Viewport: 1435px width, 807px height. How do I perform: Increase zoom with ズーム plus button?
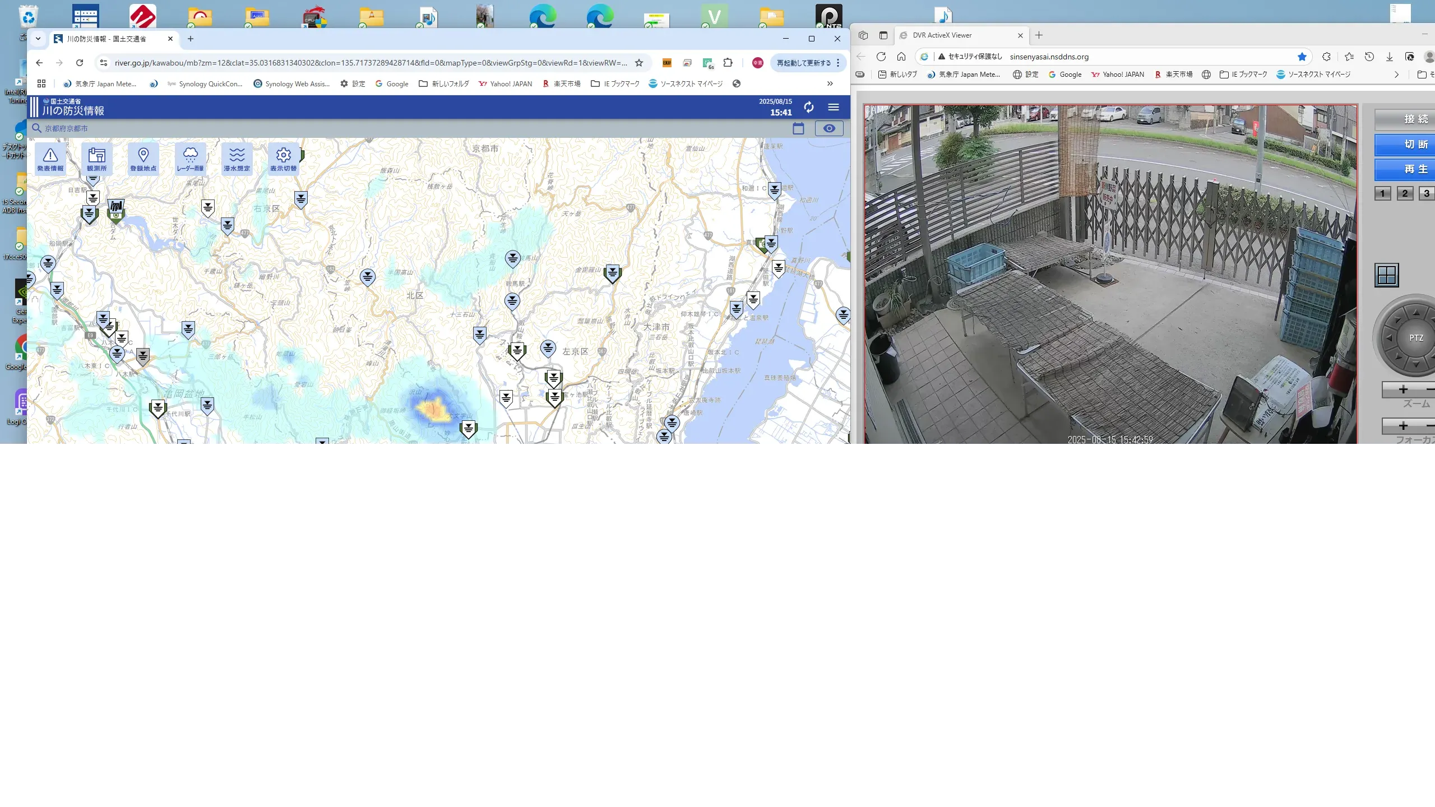[x=1403, y=389]
